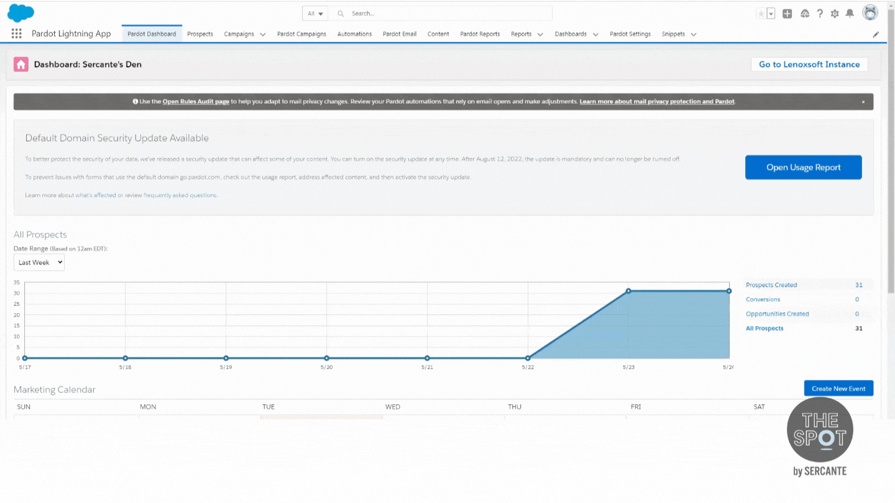Select the Opportunities Created legend entry
895x503 pixels.
778,314
